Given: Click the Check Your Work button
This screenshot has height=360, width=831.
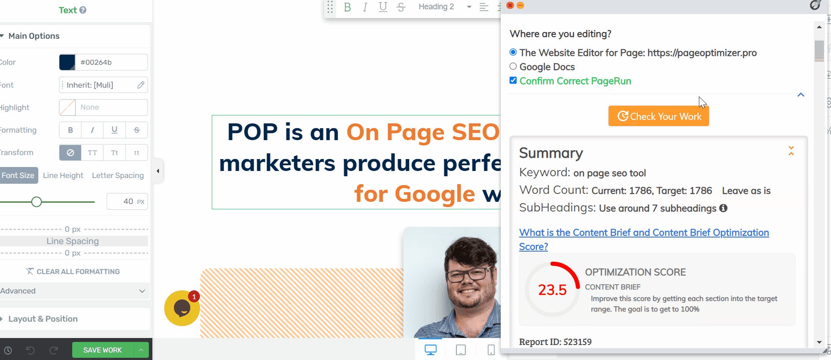Looking at the screenshot, I should pos(659,116).
